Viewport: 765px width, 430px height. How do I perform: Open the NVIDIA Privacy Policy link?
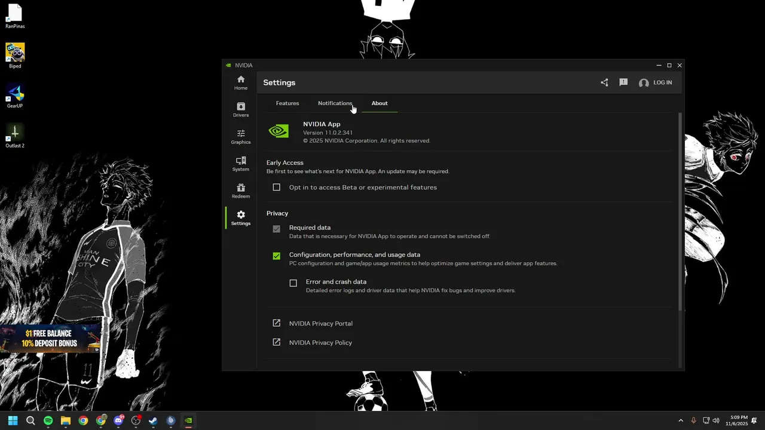pos(320,343)
